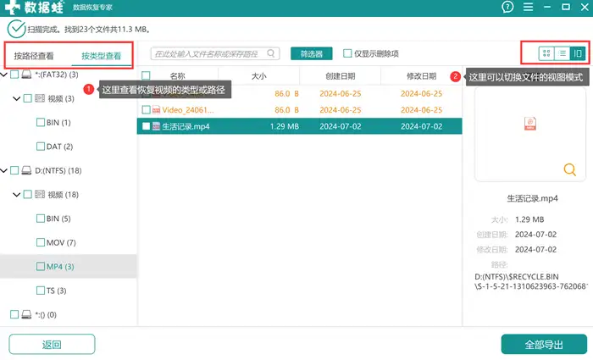Screen dimensions: 593x360
Task: Sort by 大小 column header
Action: [x=258, y=76]
